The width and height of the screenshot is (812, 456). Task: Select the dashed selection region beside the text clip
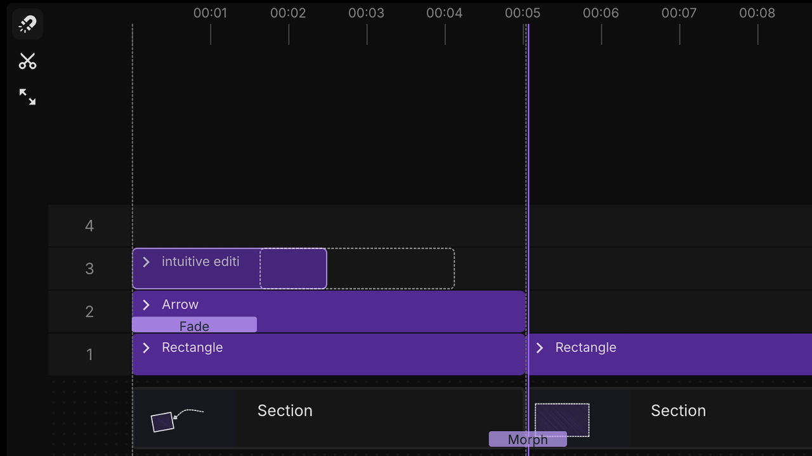click(x=390, y=268)
